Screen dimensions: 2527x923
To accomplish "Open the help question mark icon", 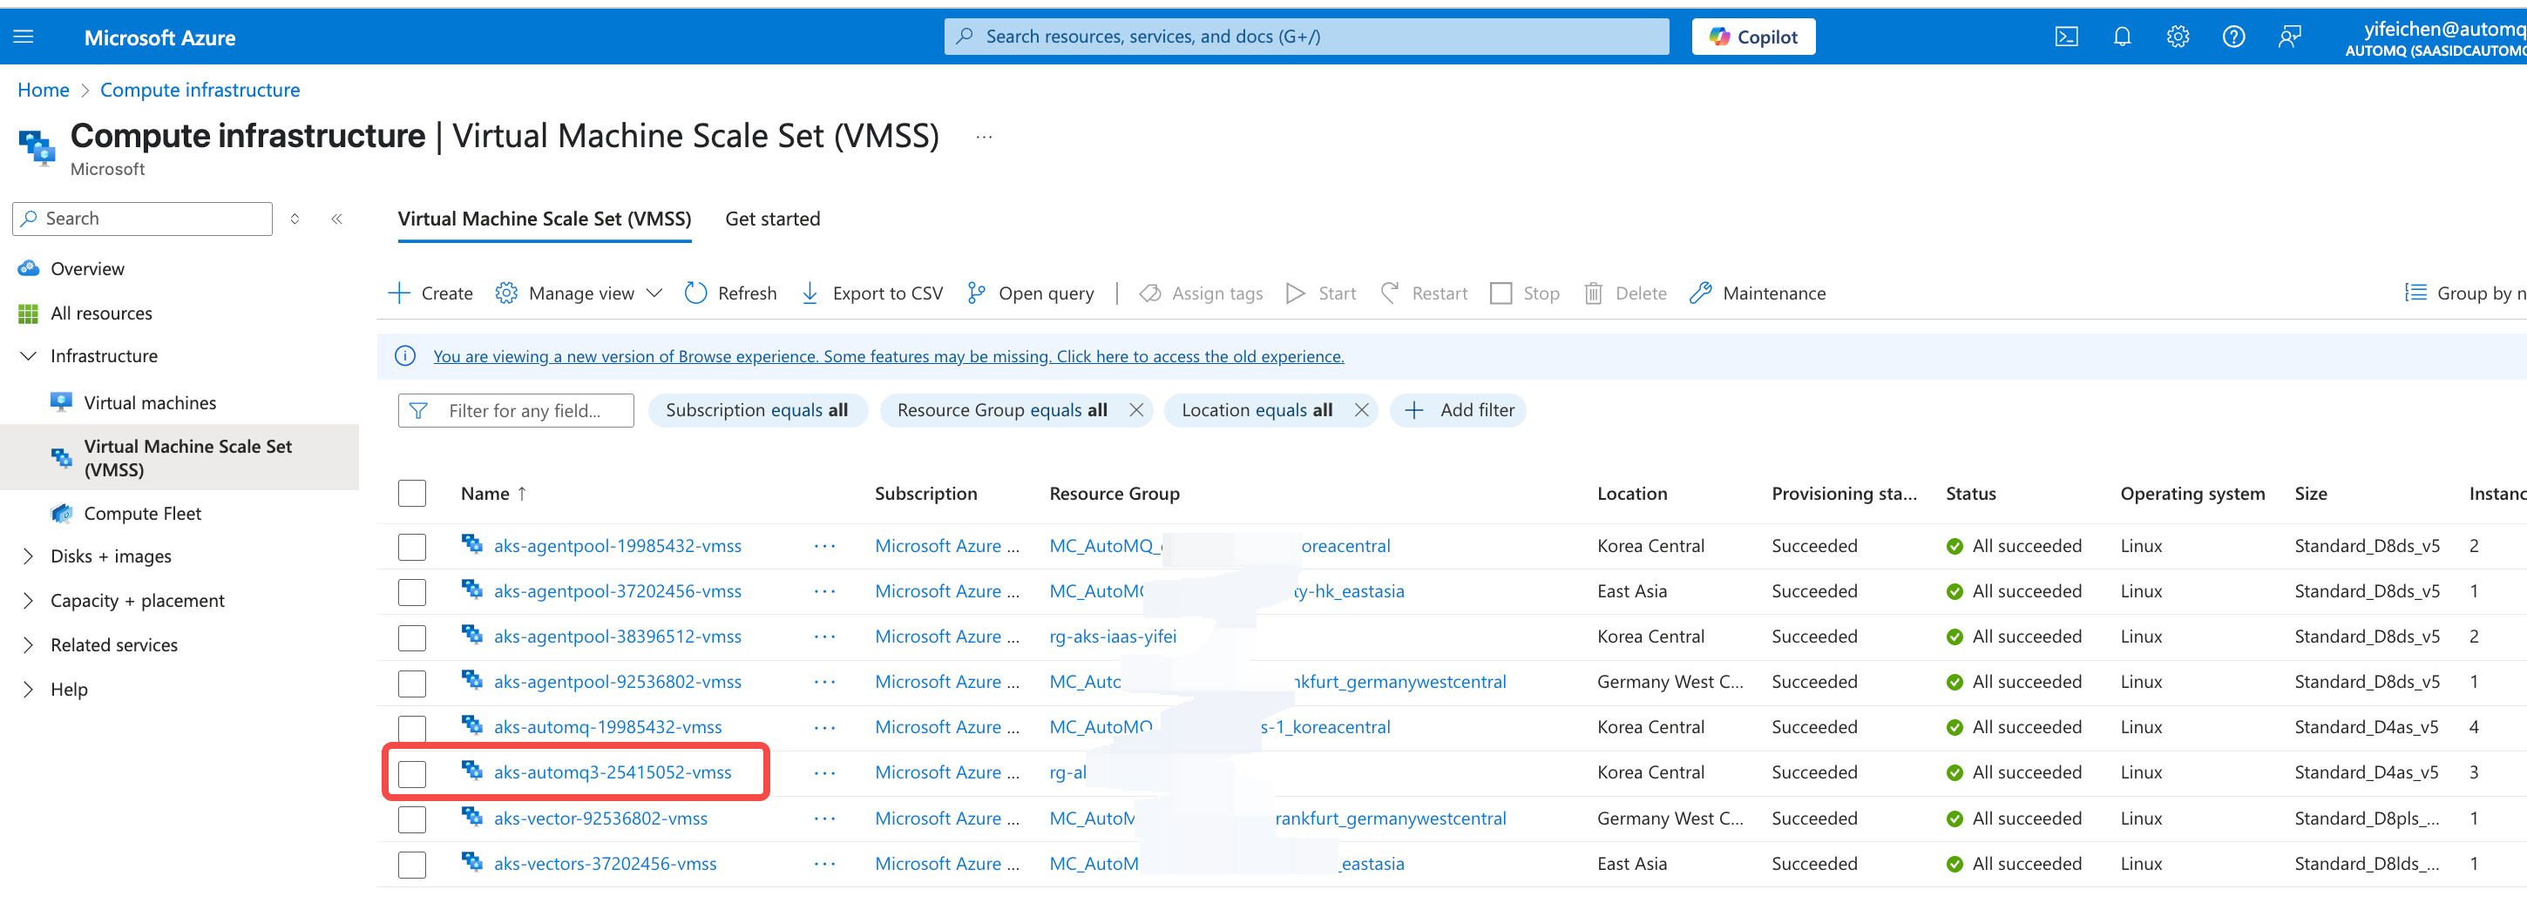I will [x=2233, y=37].
